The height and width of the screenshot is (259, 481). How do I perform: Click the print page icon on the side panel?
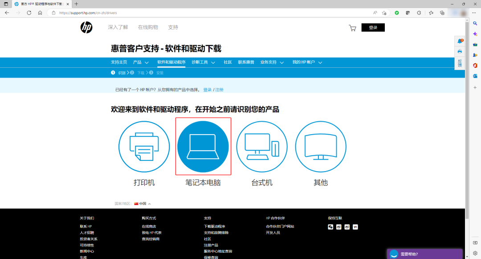point(460,51)
